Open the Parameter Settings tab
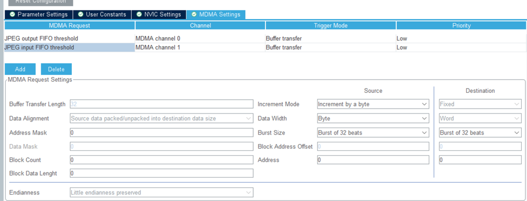The width and height of the screenshot is (527, 201). [x=39, y=14]
